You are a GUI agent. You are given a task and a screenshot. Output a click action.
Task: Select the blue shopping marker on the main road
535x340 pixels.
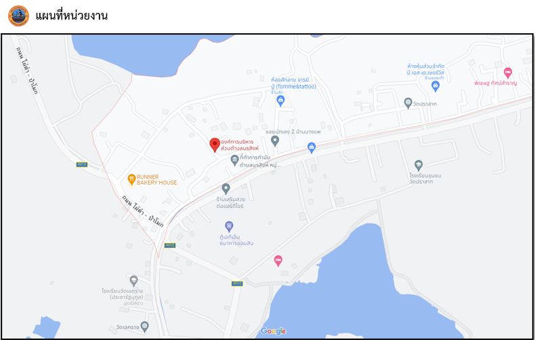tap(311, 148)
